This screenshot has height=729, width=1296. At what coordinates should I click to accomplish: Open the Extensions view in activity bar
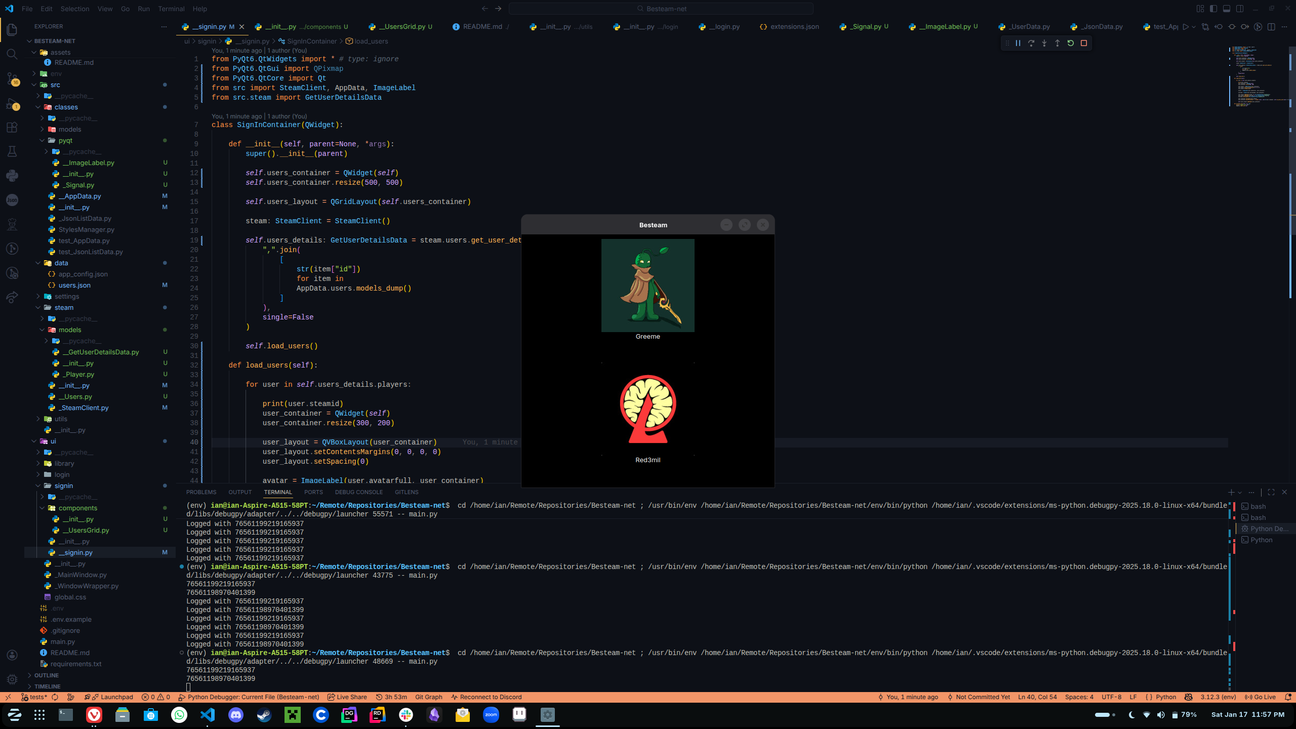(x=12, y=127)
